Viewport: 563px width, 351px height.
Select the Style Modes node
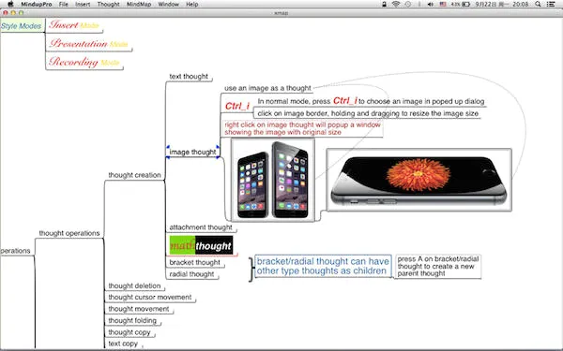[22, 26]
